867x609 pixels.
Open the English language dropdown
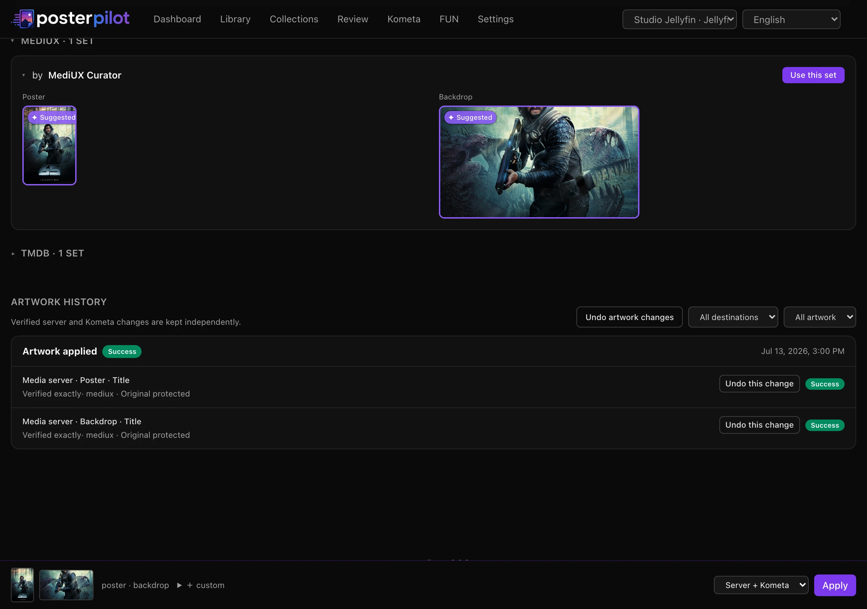(x=791, y=19)
